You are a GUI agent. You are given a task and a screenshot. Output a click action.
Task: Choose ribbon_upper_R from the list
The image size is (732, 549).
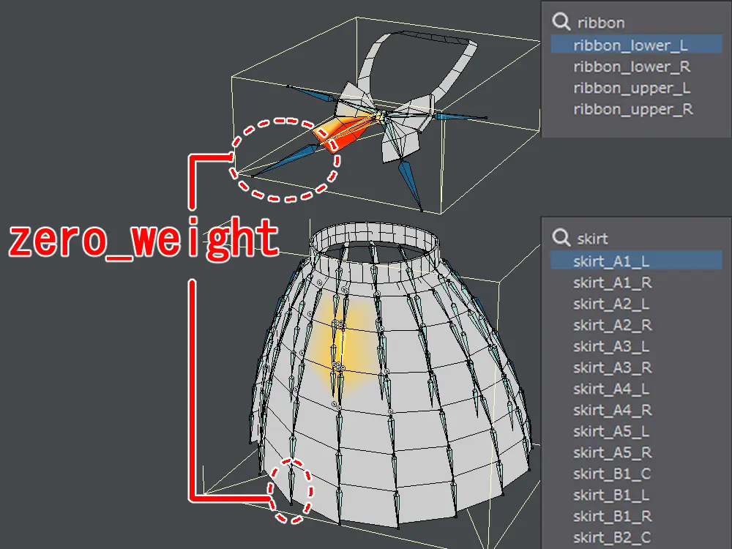point(633,110)
